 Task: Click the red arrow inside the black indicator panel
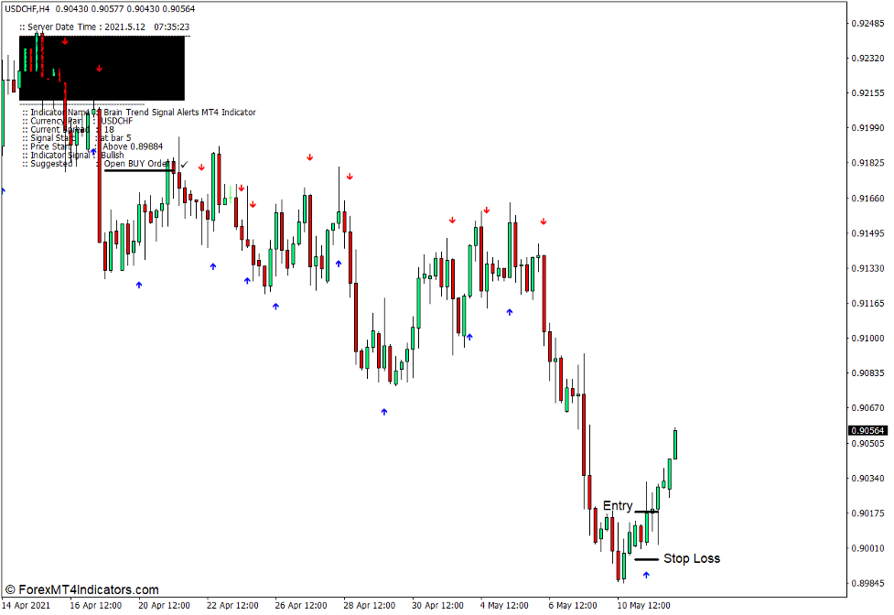(x=98, y=68)
